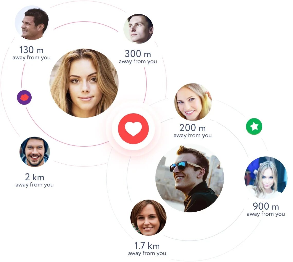The height and width of the screenshot is (262, 293).
Task: Click the "900 m" distance label
Action: coord(266,206)
